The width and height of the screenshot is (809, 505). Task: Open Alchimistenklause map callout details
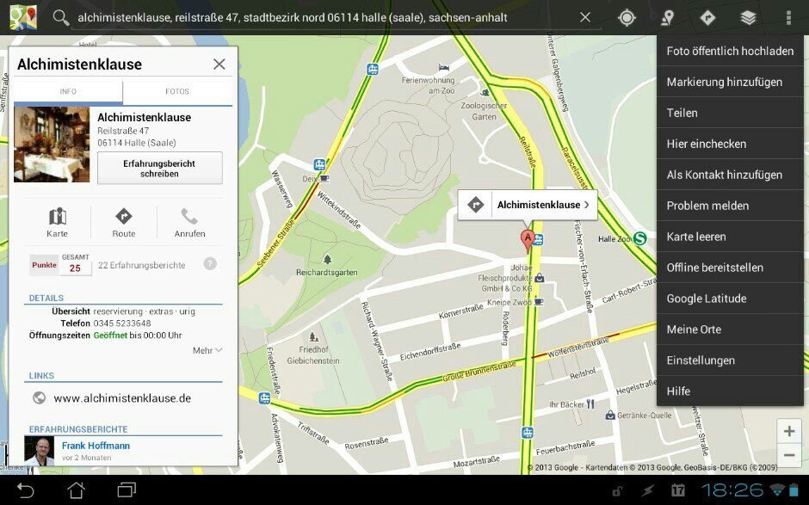click(x=544, y=205)
